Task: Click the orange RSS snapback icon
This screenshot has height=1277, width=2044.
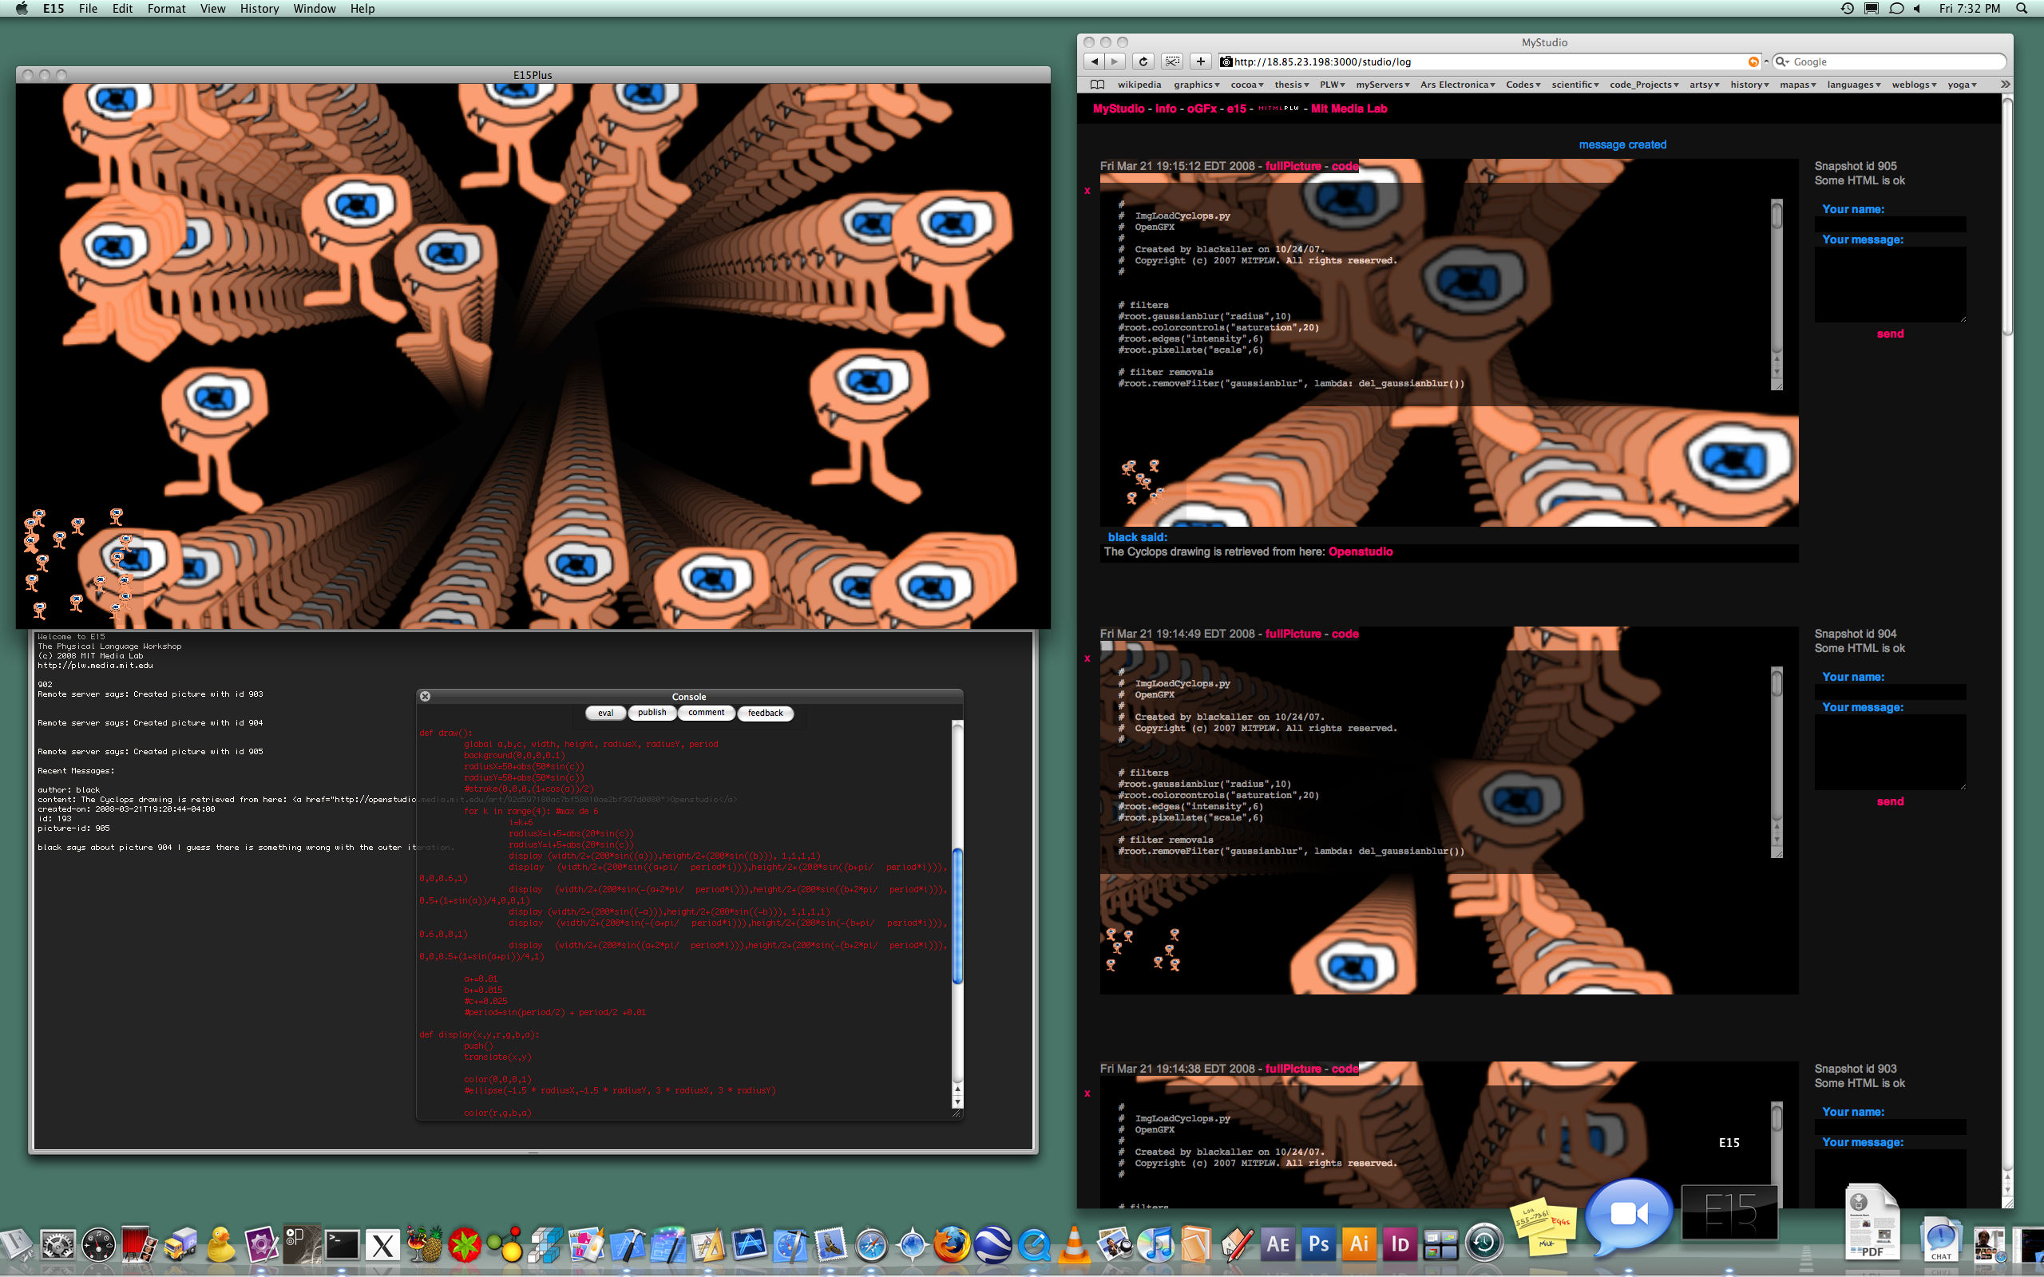Action: (x=1753, y=61)
